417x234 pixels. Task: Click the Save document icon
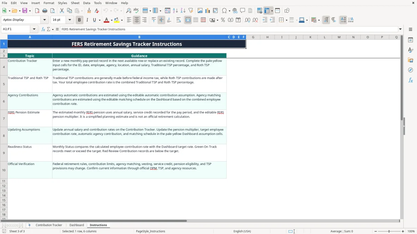point(25,11)
